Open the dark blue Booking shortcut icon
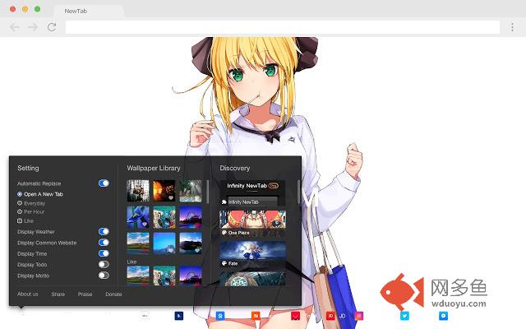Image resolution: width=526 pixels, height=329 pixels. tap(179, 316)
